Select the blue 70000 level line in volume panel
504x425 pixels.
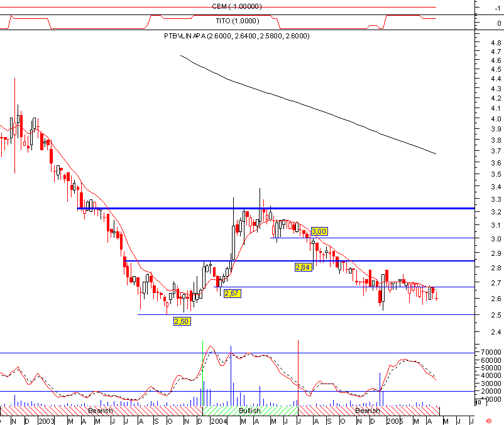(237, 353)
